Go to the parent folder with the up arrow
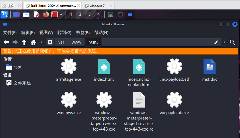 [x=24, y=42]
